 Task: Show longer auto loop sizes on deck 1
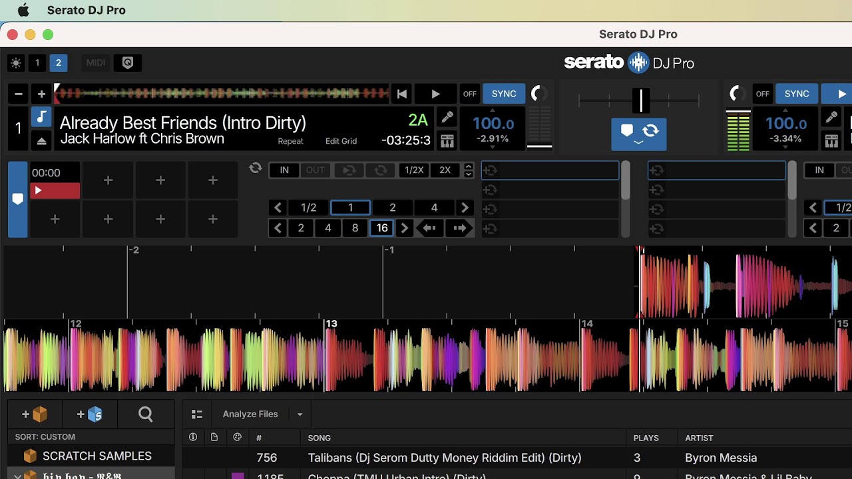coord(465,208)
